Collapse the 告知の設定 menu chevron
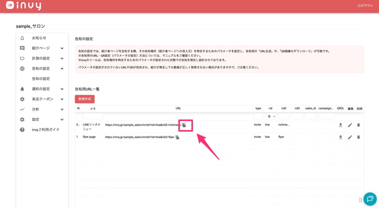The image size is (379, 209). 62,69
